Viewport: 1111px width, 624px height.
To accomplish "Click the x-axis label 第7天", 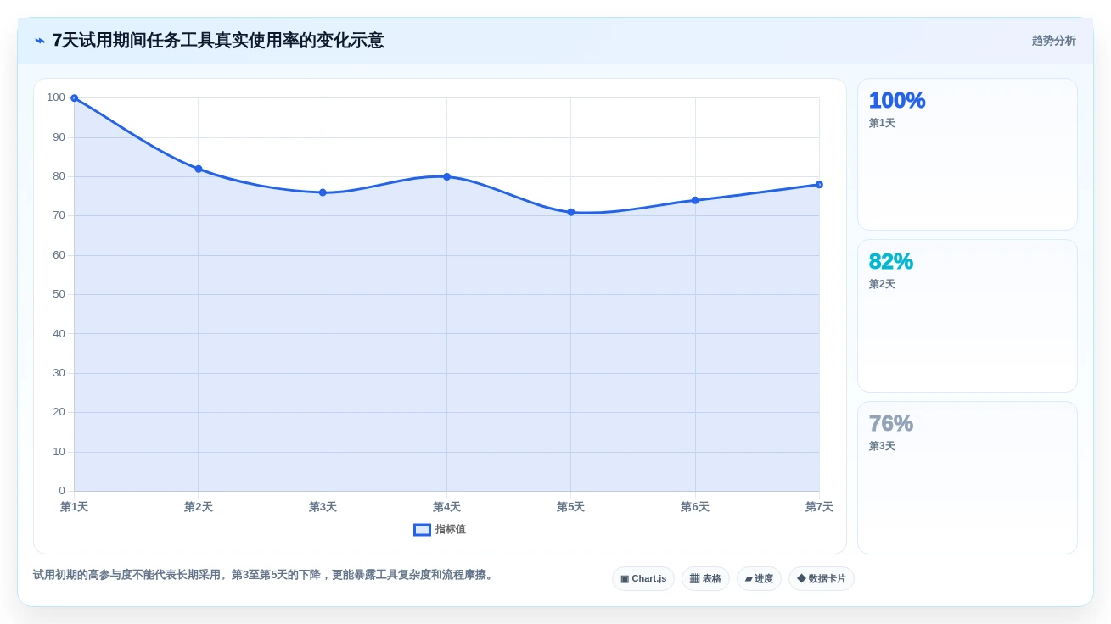I will click(x=819, y=507).
